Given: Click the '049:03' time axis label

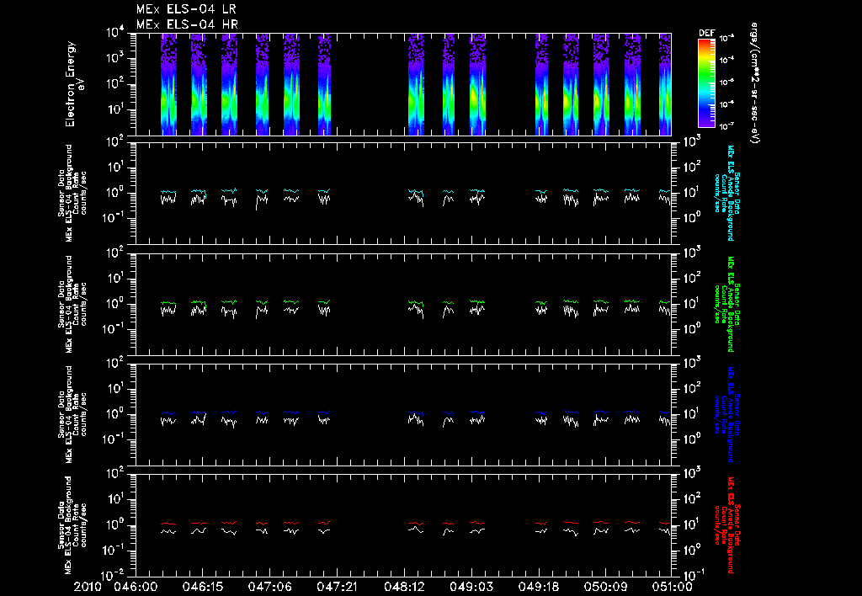Looking at the screenshot, I should click(471, 587).
